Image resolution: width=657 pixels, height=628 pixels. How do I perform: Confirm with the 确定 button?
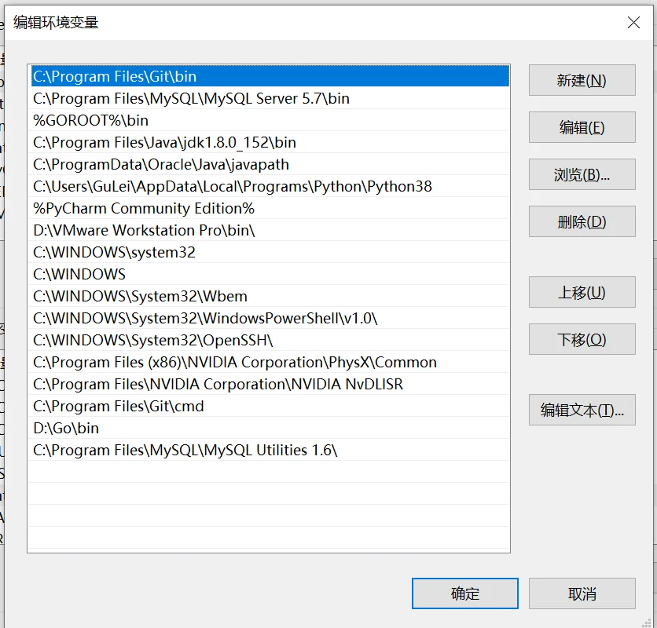(465, 593)
